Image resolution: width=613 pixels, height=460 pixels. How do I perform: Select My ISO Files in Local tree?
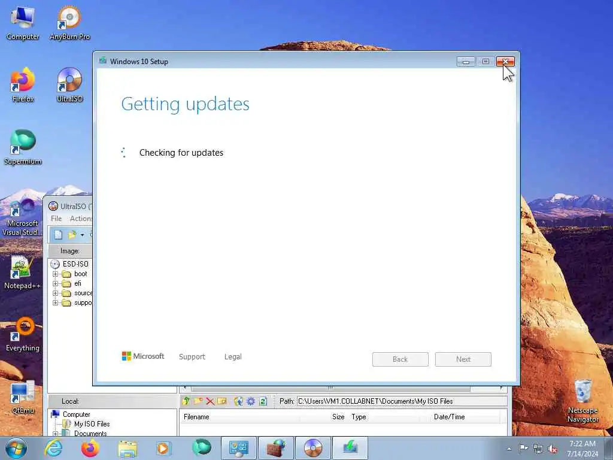92,424
